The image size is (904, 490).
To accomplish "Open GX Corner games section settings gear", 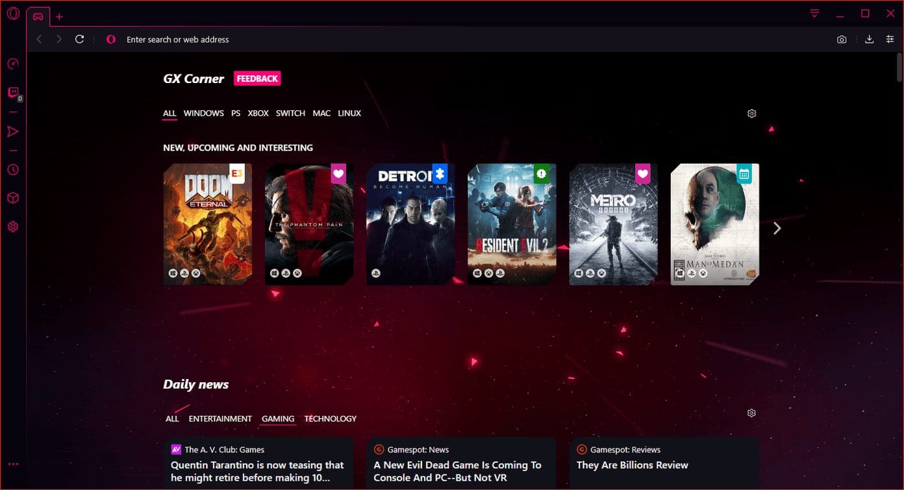I will [x=751, y=114].
